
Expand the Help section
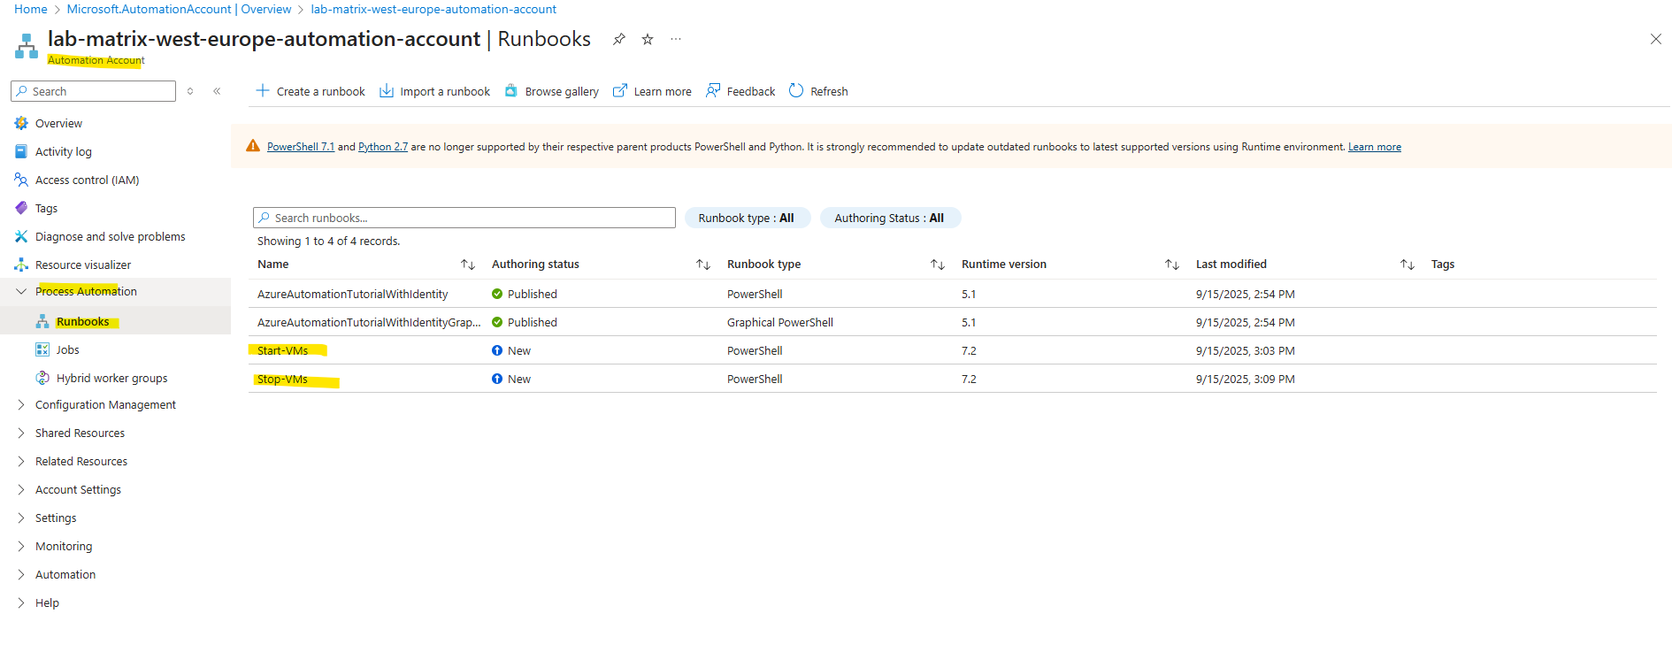pos(21,602)
